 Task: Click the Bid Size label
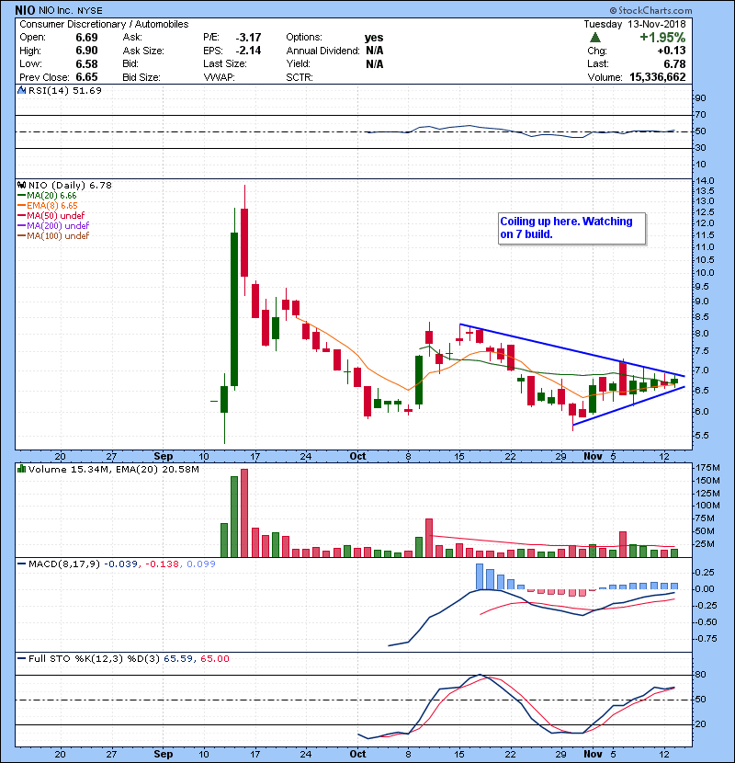(x=141, y=77)
